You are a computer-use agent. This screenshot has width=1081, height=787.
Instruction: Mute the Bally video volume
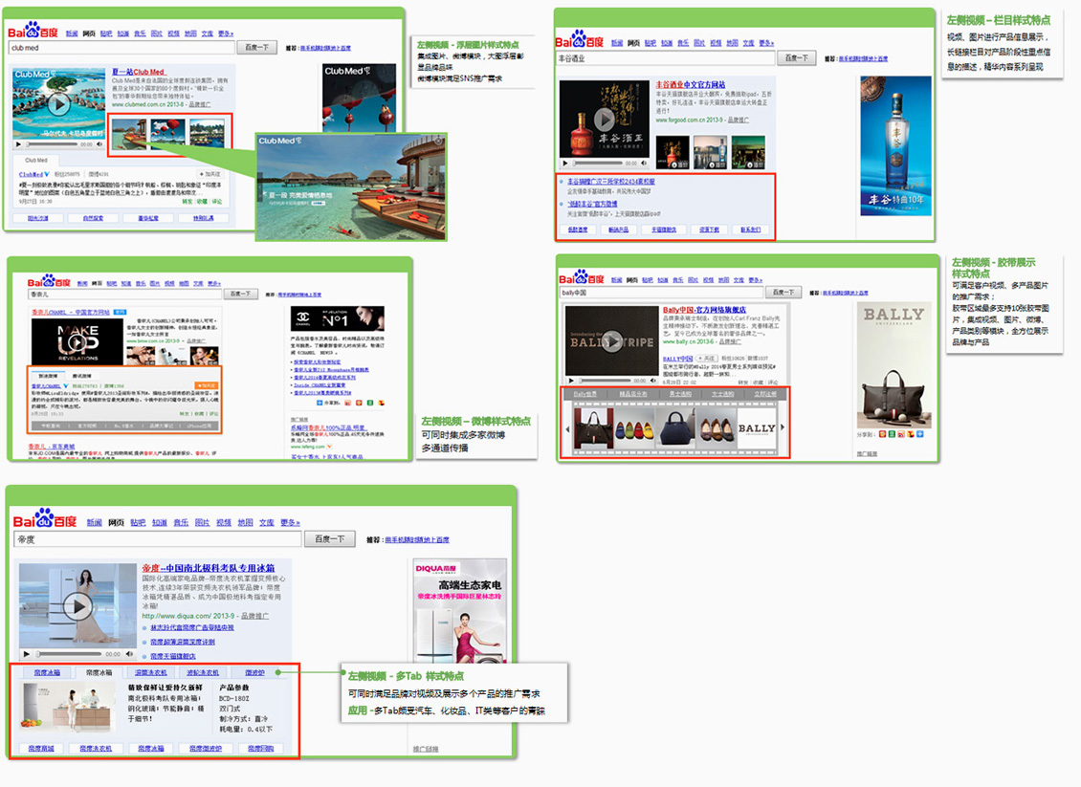click(x=652, y=381)
